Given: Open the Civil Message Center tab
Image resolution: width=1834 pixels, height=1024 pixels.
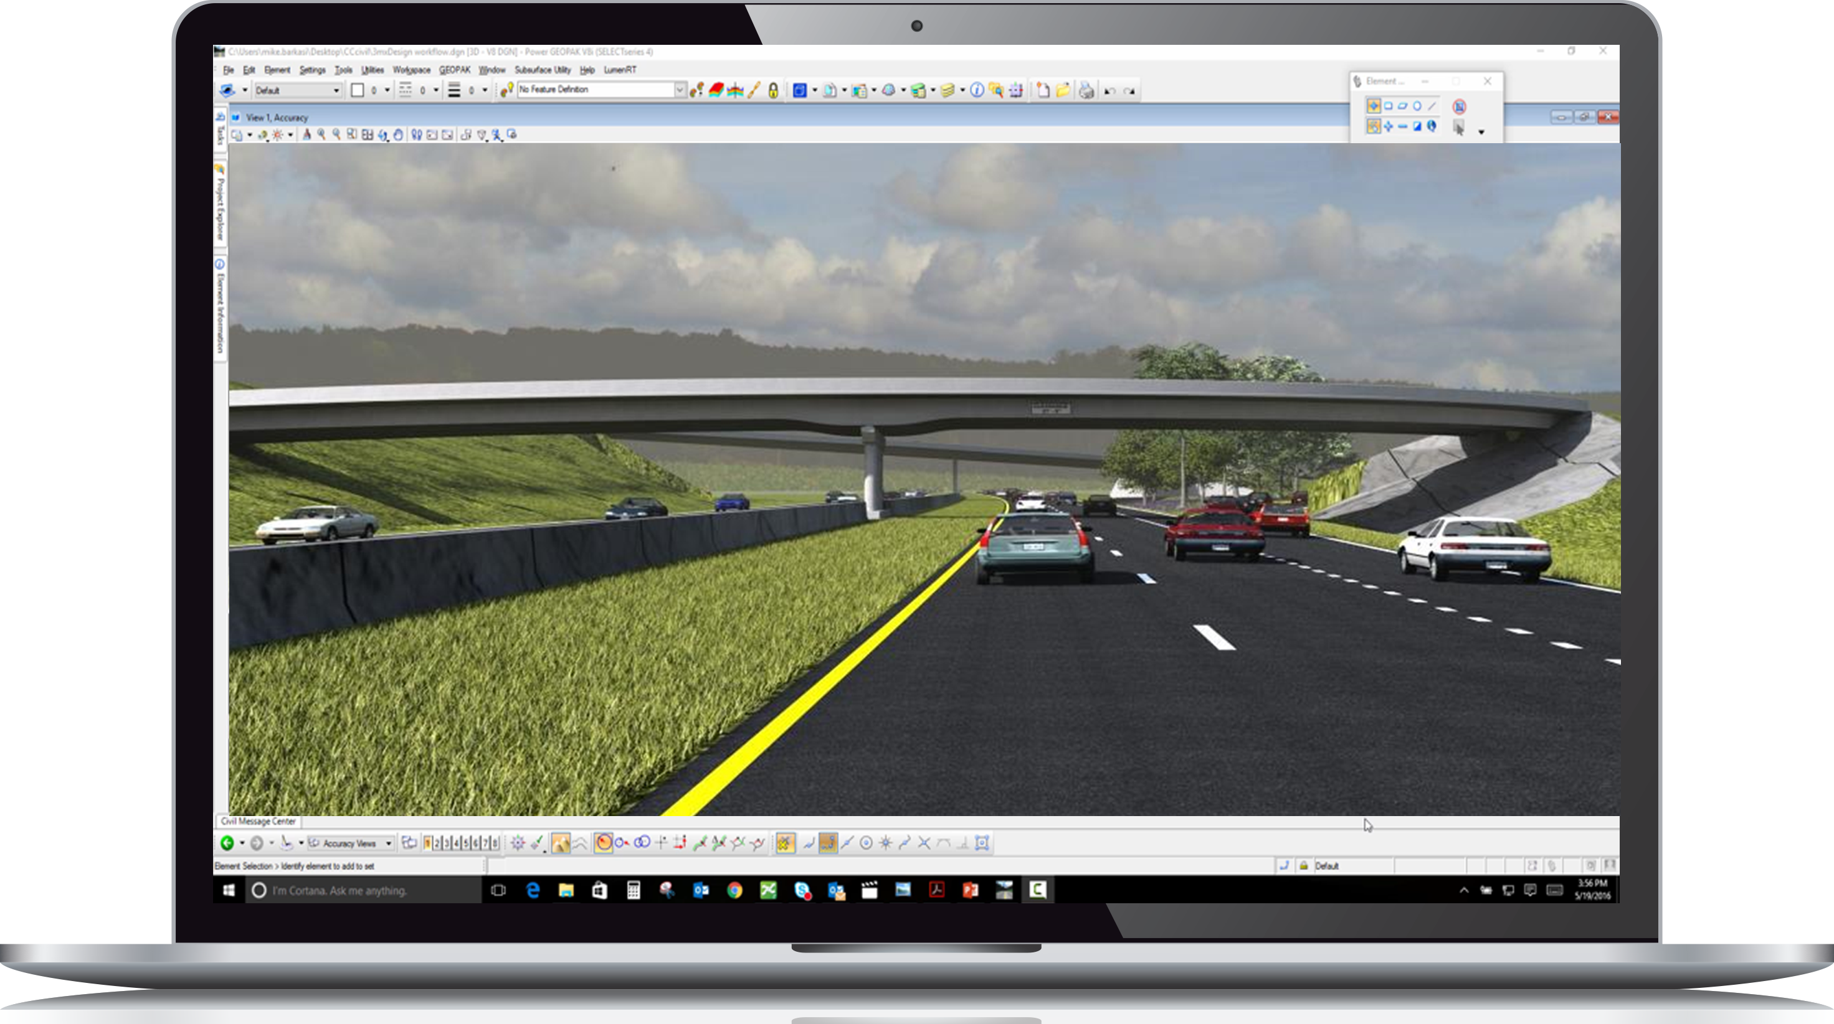Looking at the screenshot, I should pos(258,821).
